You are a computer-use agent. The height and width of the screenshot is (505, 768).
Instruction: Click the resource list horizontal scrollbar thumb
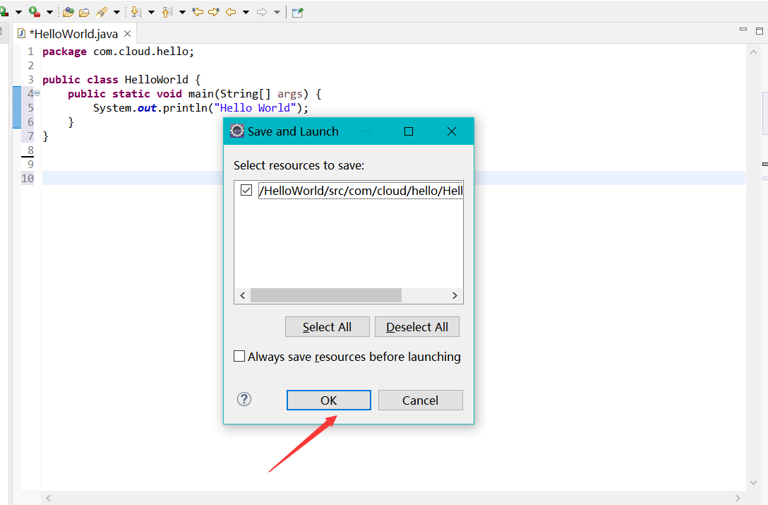coord(325,295)
